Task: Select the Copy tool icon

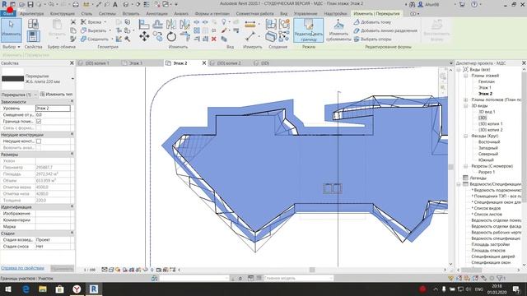Action: (157, 36)
